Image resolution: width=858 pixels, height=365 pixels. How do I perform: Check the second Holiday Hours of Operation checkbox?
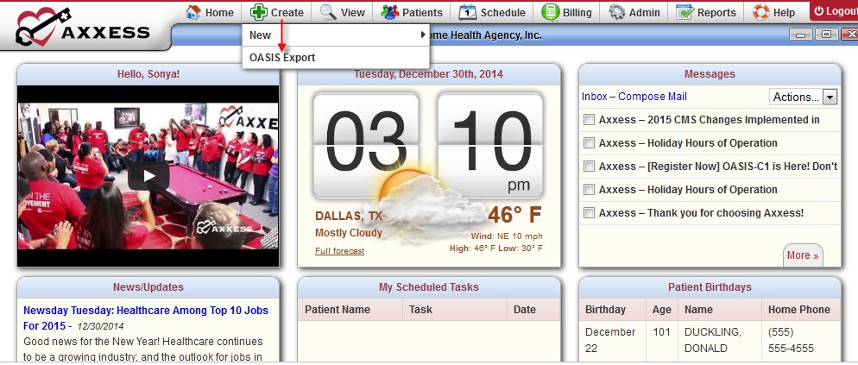click(x=589, y=189)
